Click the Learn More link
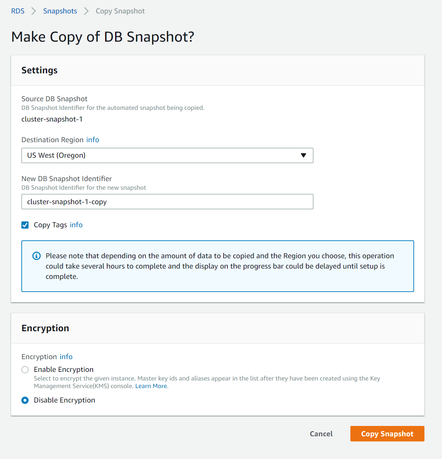 tap(151, 386)
